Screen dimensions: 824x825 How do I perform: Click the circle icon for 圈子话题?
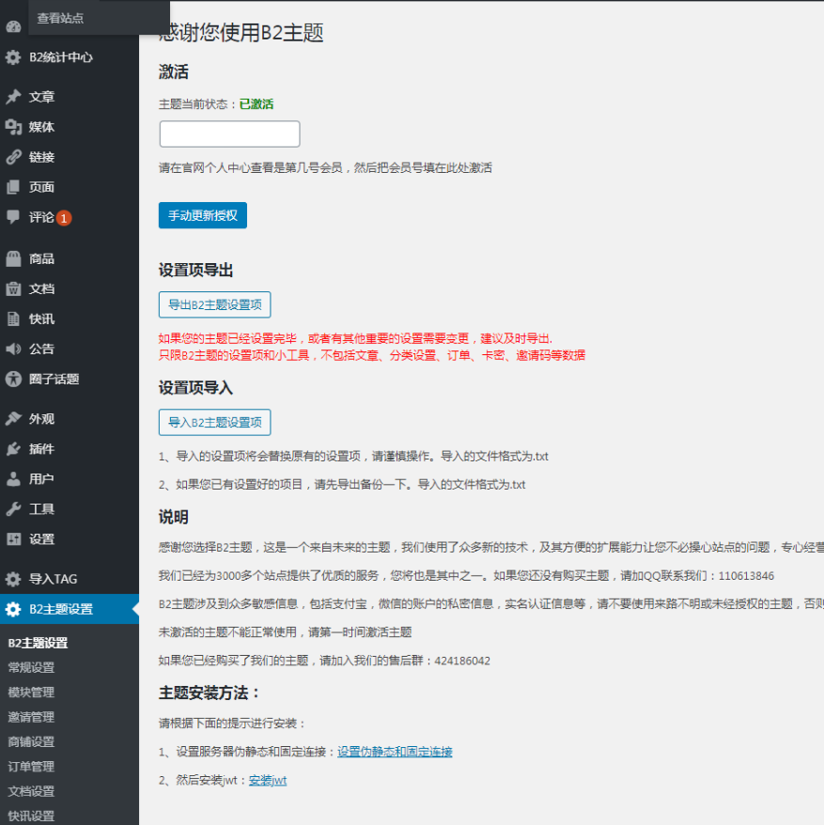point(13,379)
